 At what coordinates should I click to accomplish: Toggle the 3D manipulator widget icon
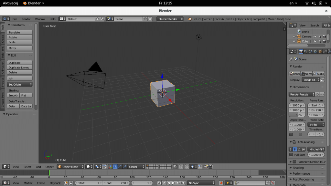110,167
